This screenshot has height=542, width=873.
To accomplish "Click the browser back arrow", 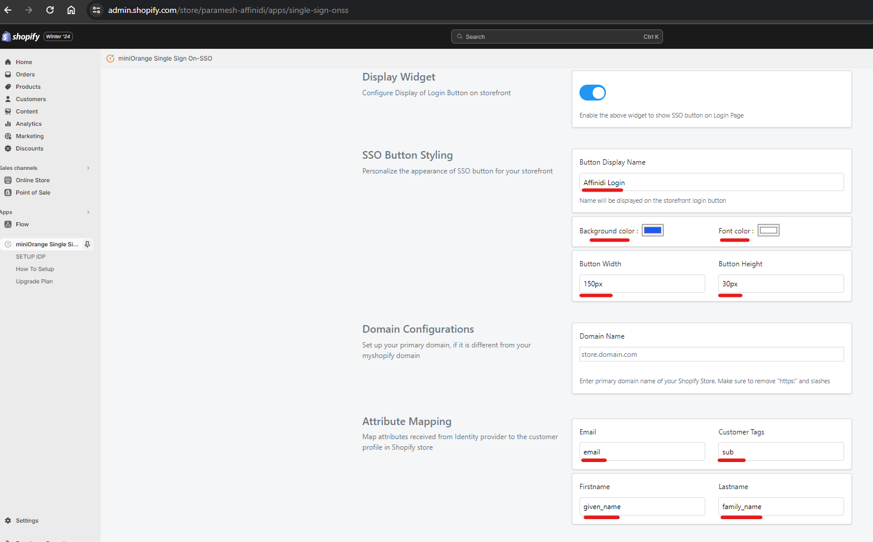I will click(x=8, y=10).
